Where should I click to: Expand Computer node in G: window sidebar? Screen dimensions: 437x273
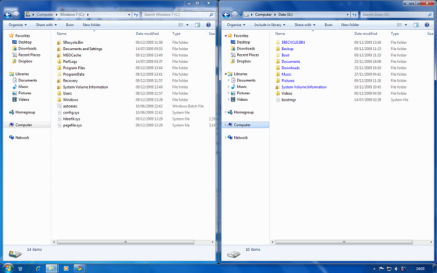pos(225,125)
